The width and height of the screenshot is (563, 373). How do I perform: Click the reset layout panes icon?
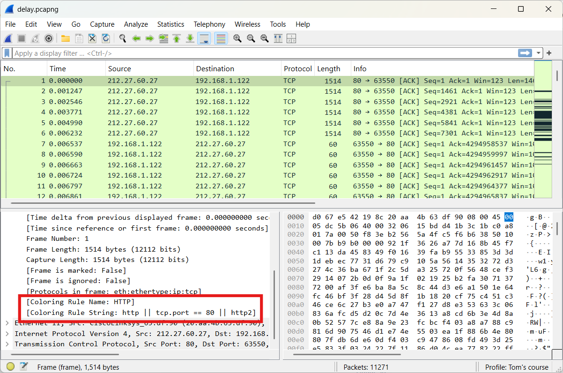click(291, 38)
